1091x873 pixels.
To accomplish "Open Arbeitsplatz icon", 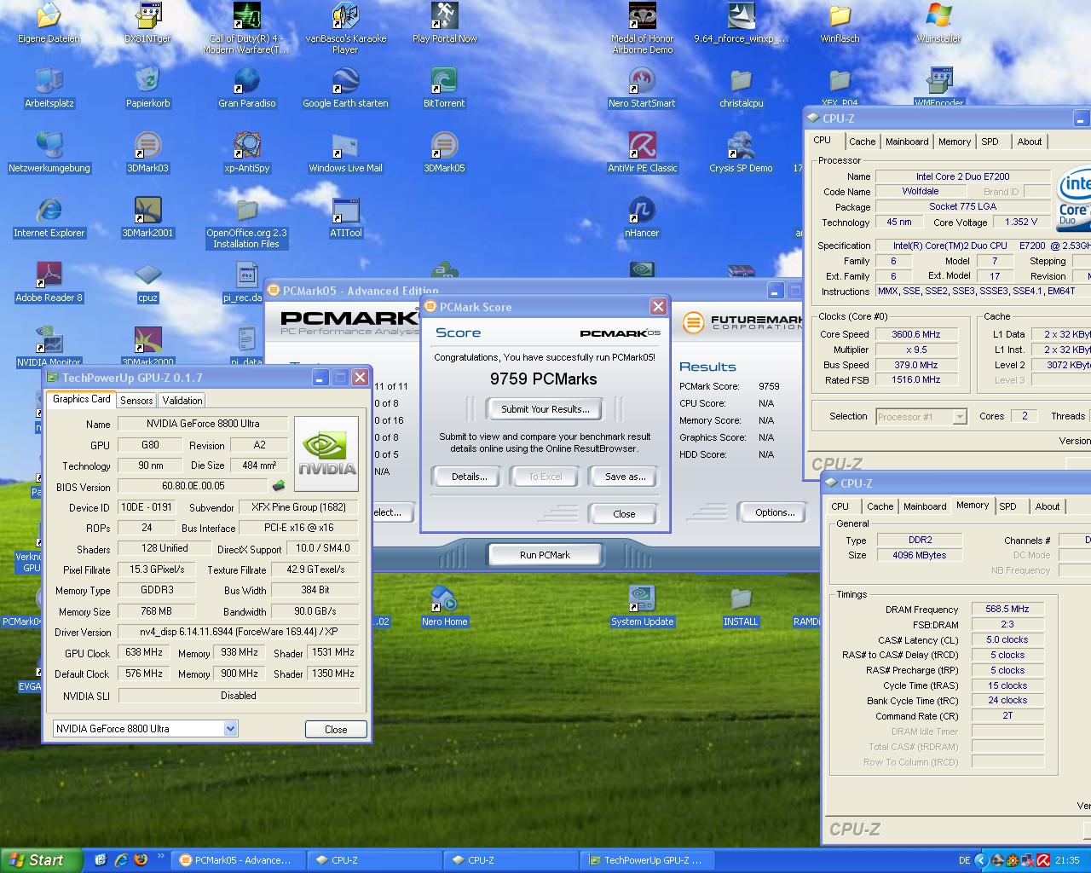I will (49, 88).
